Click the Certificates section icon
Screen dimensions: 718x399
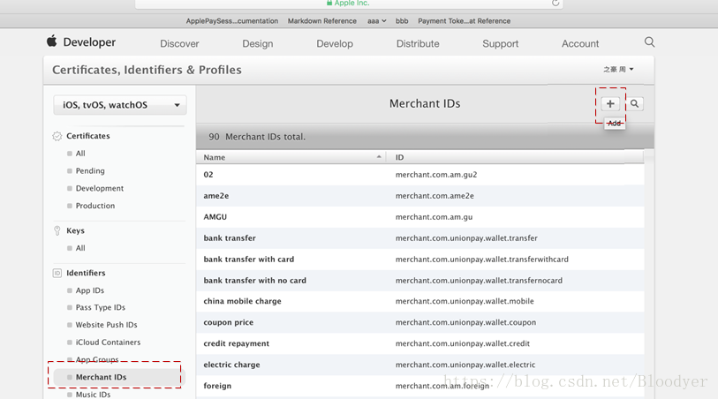(57, 136)
